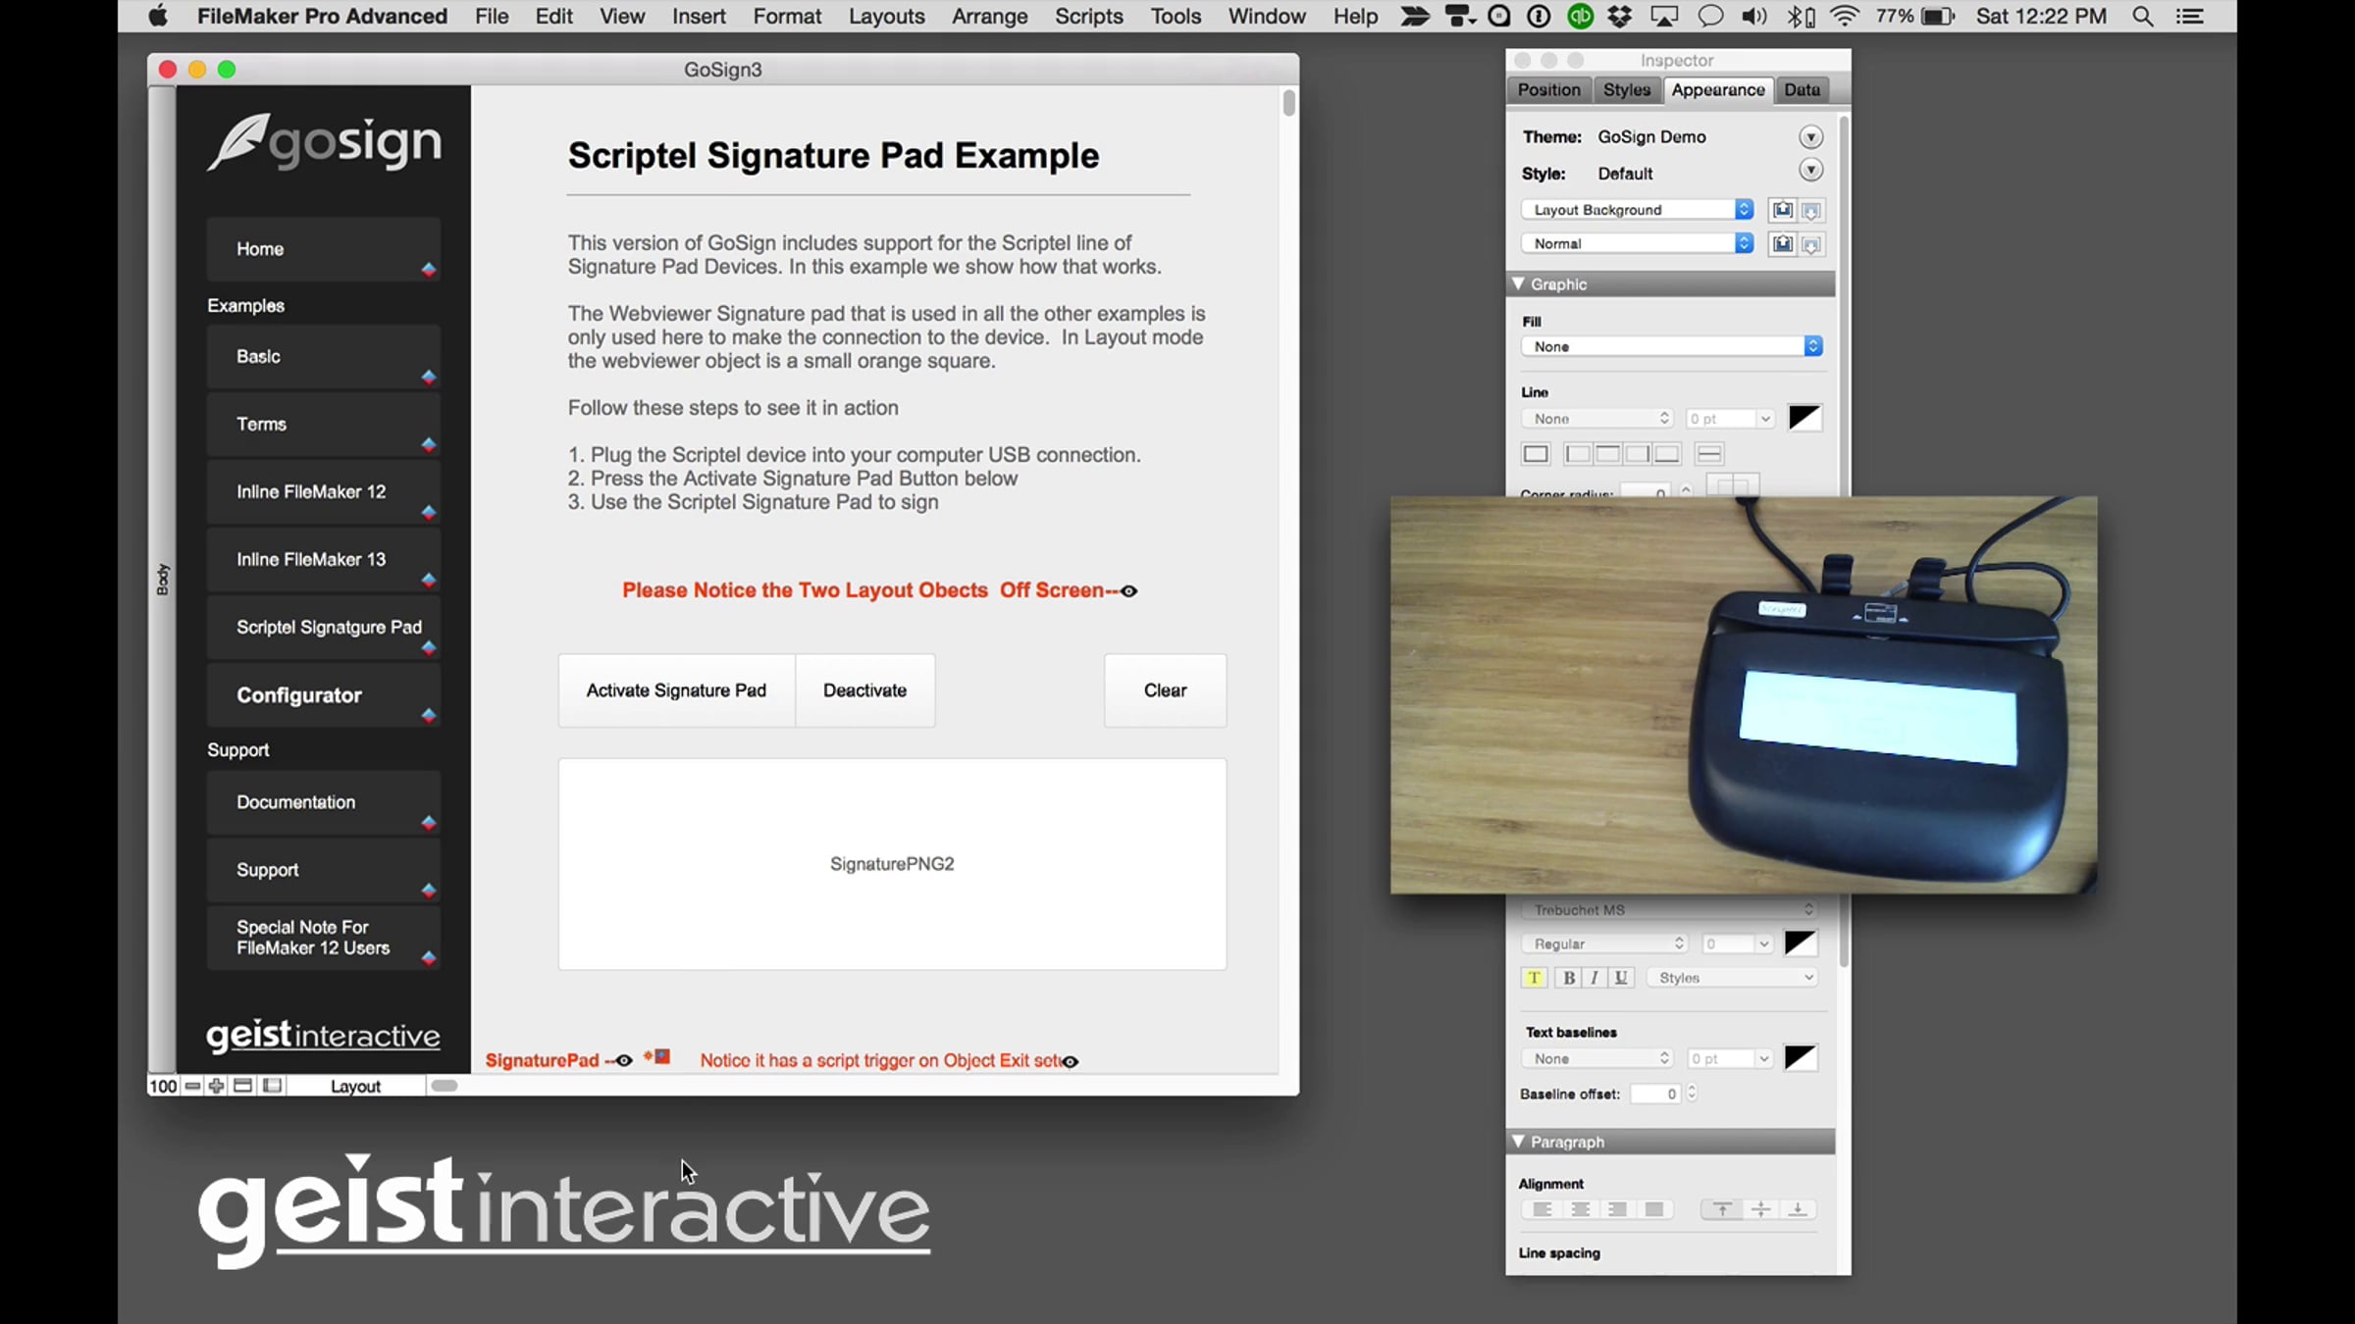This screenshot has height=1324, width=2355.
Task: Set vertical alignment to bottom
Action: [x=1798, y=1209]
